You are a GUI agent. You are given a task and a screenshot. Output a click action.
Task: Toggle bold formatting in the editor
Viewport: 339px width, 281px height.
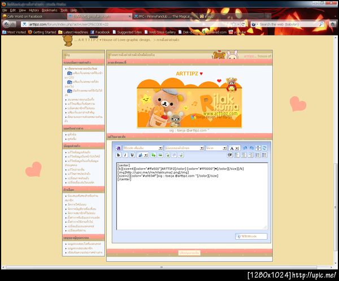click(118, 155)
